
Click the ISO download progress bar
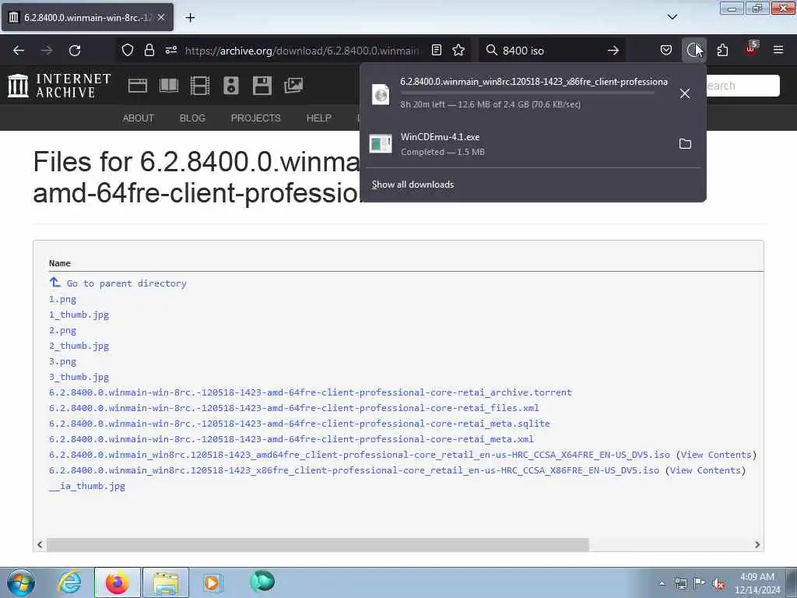pos(528,93)
